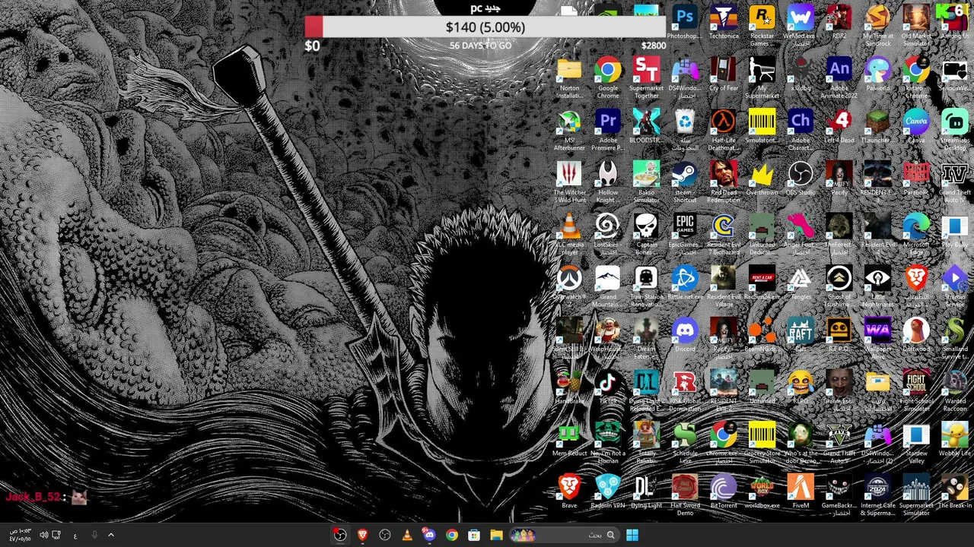
Task: Select the Ghost of Tsushima icon
Action: 839,287
